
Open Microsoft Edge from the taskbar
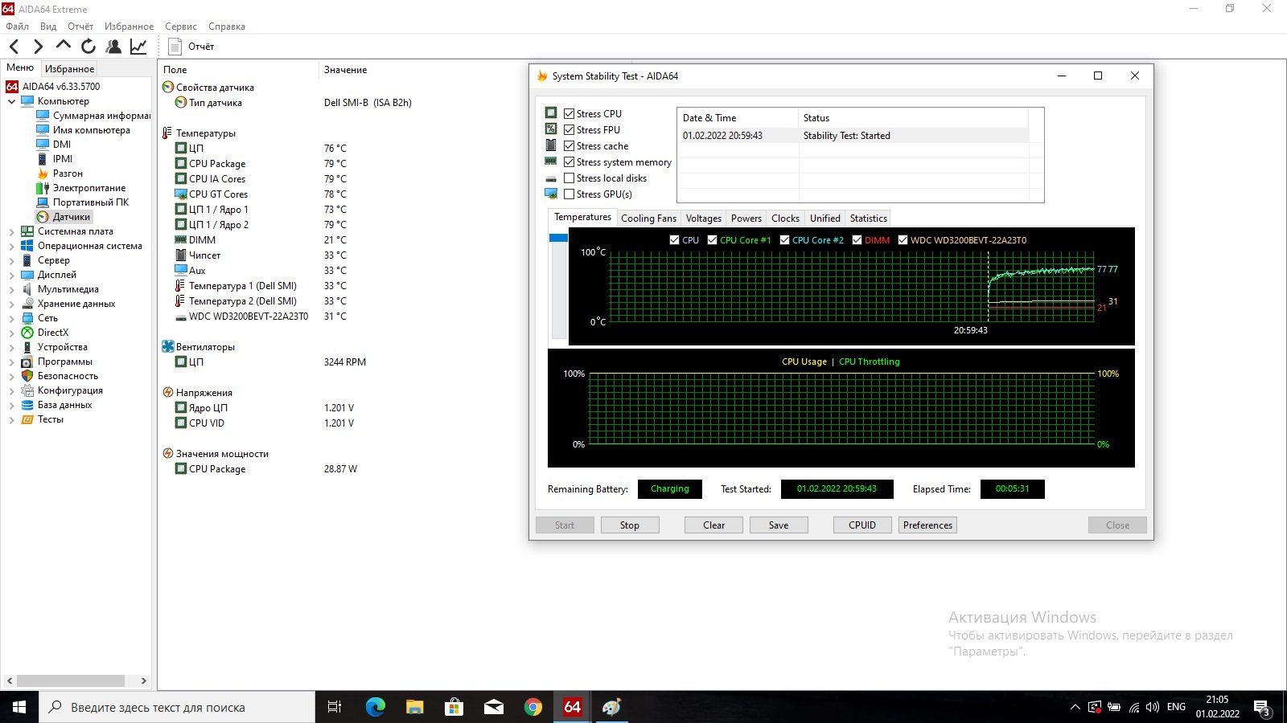tap(376, 707)
